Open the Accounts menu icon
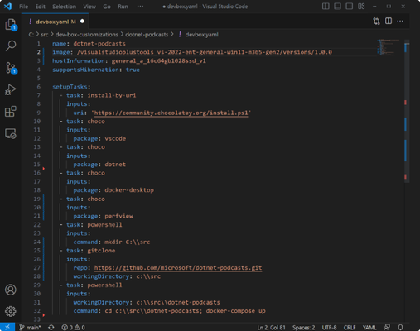This screenshot has width=420, height=331. (11, 290)
